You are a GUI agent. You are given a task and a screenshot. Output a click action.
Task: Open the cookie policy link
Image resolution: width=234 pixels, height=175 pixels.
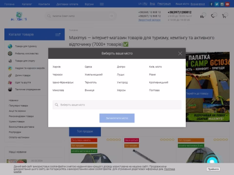tap(170, 169)
